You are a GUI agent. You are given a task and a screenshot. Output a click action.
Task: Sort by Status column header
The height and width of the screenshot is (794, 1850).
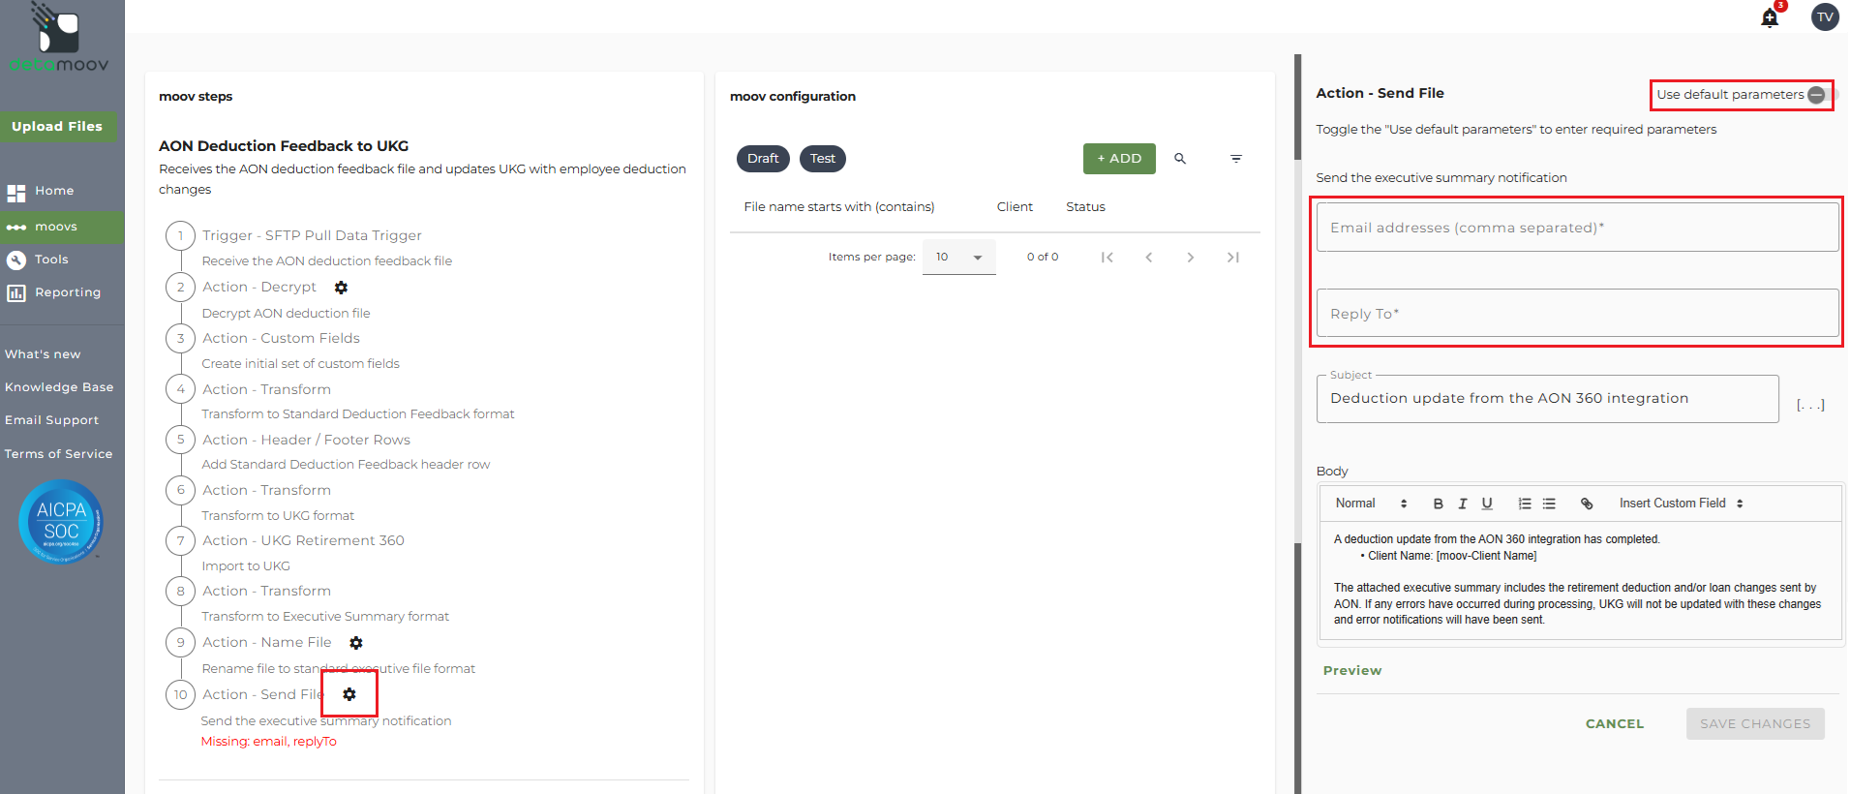pos(1085,207)
